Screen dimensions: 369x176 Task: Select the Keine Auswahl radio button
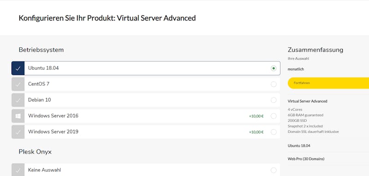click(274, 170)
